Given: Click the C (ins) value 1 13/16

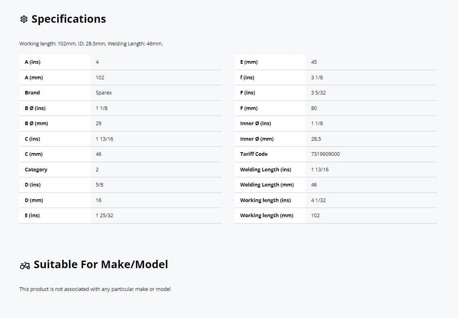Looking at the screenshot, I should (104, 139).
